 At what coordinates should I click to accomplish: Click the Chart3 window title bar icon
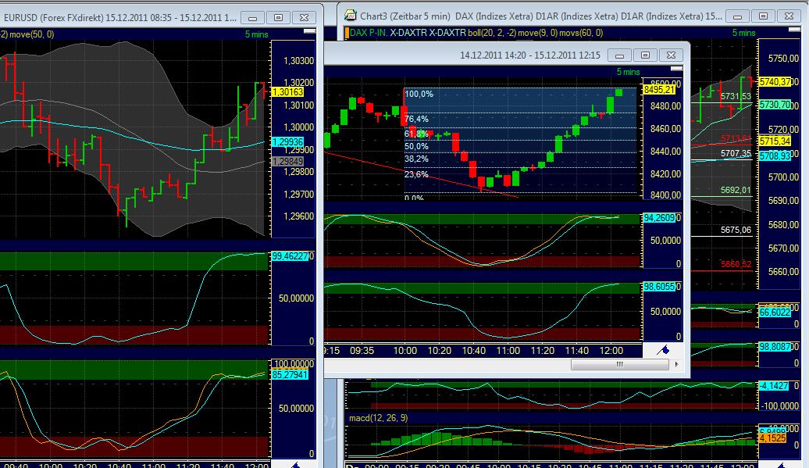pyautogui.click(x=351, y=16)
